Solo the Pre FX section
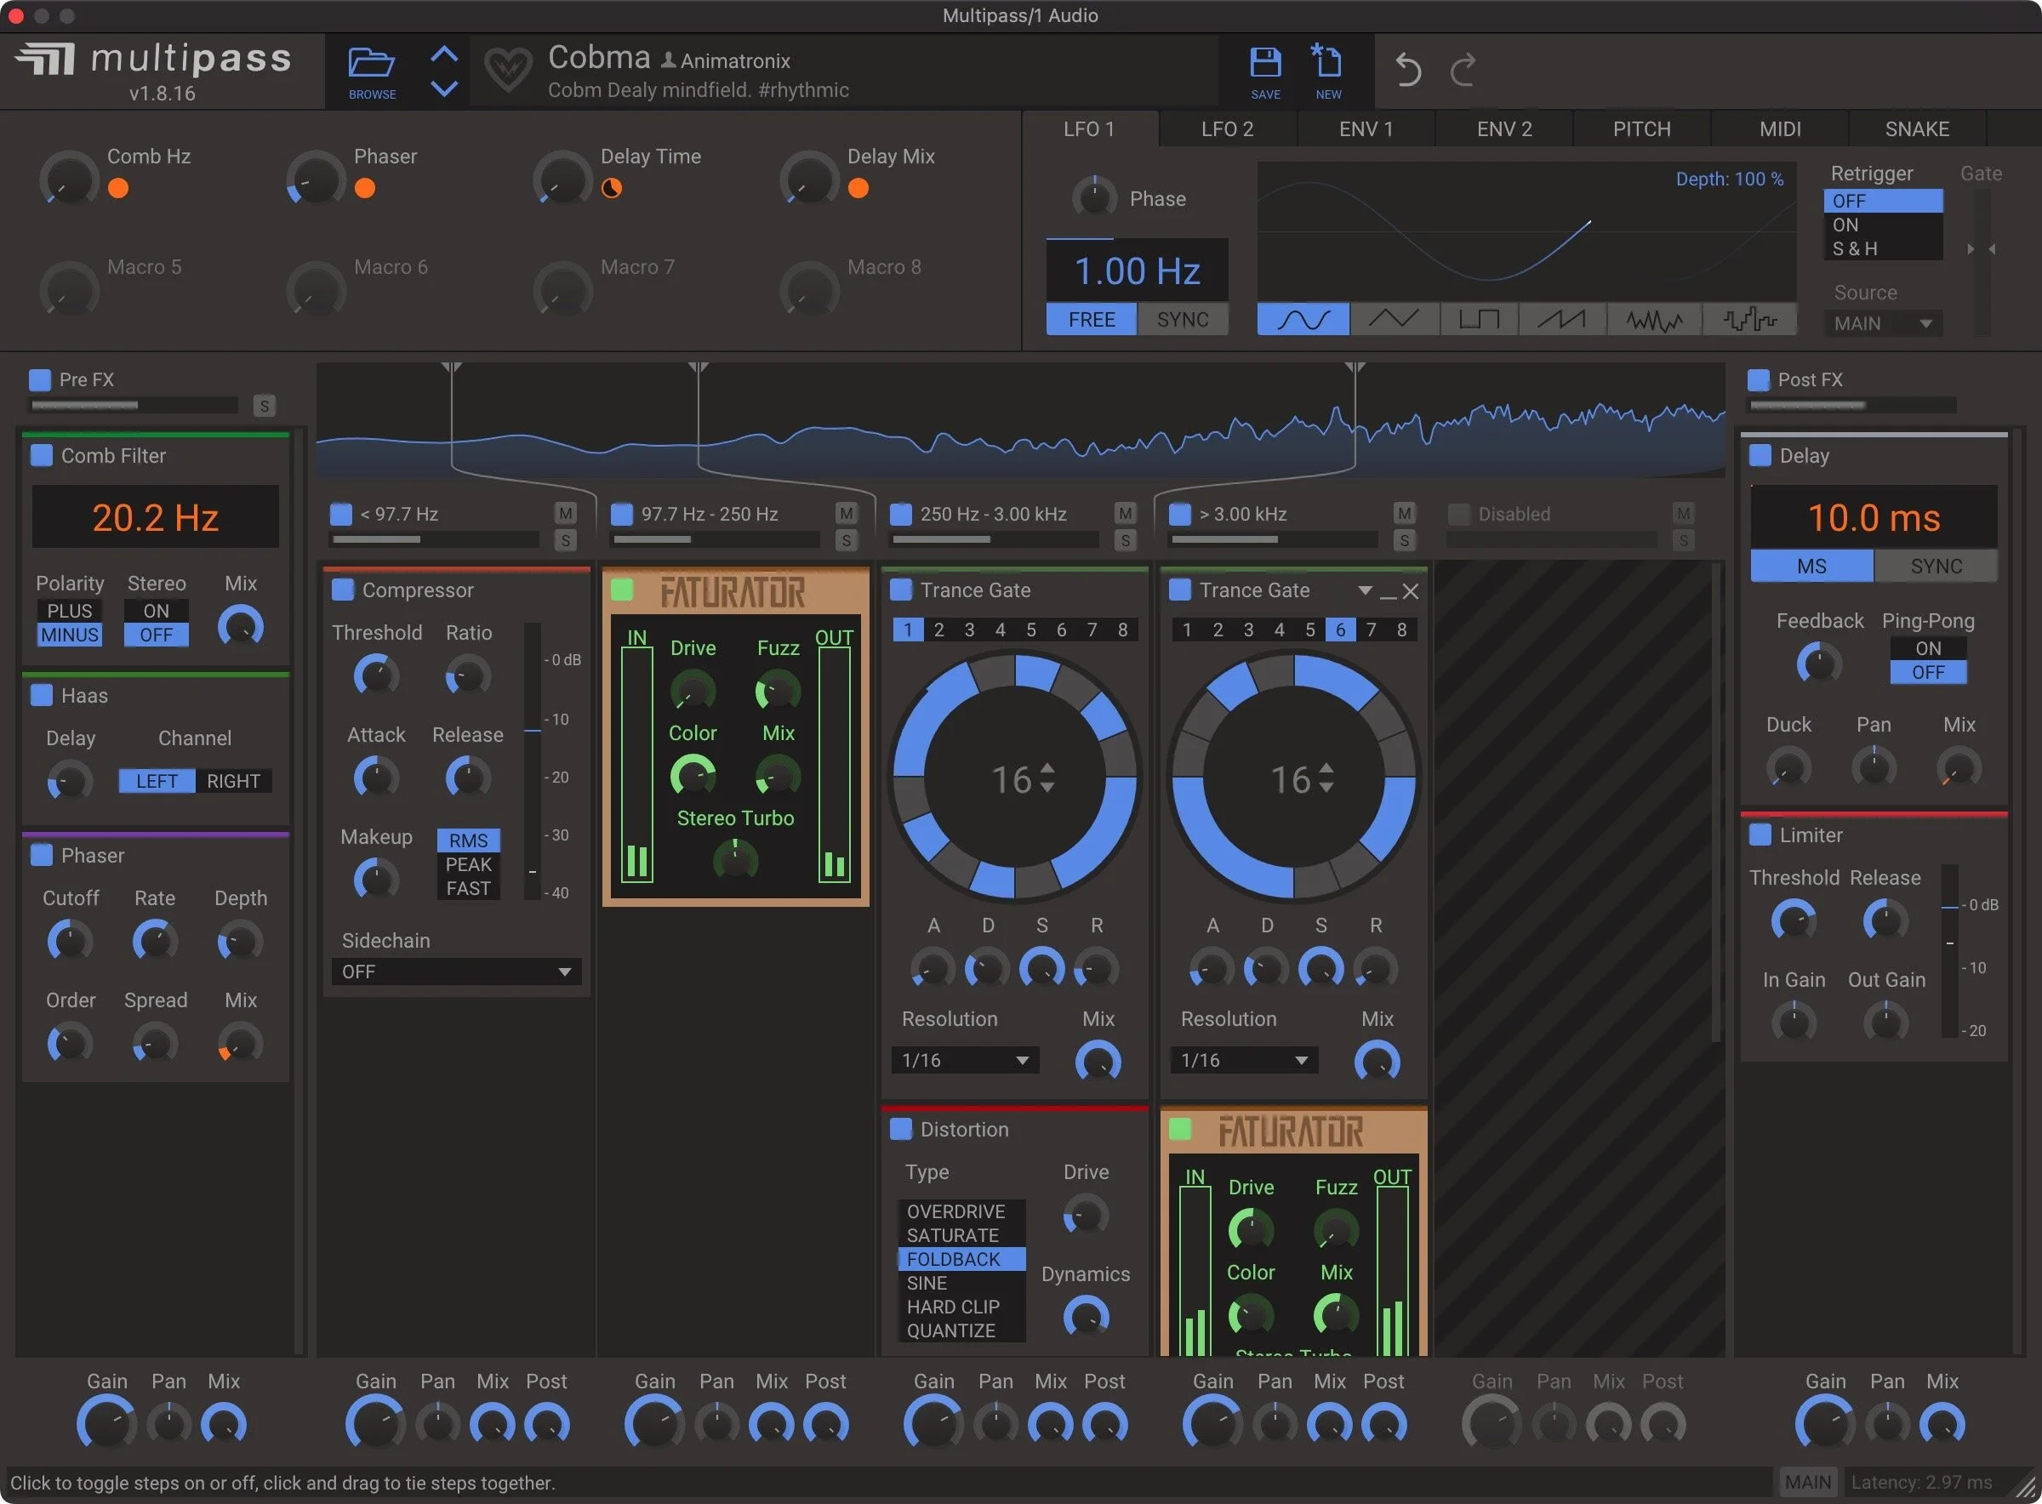 click(264, 406)
